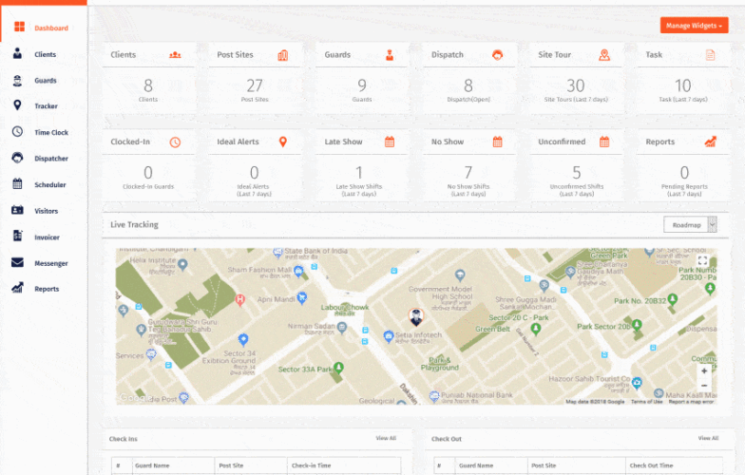Click the Reports widget chart icon
Screen dimensions: 745x475
pos(711,142)
